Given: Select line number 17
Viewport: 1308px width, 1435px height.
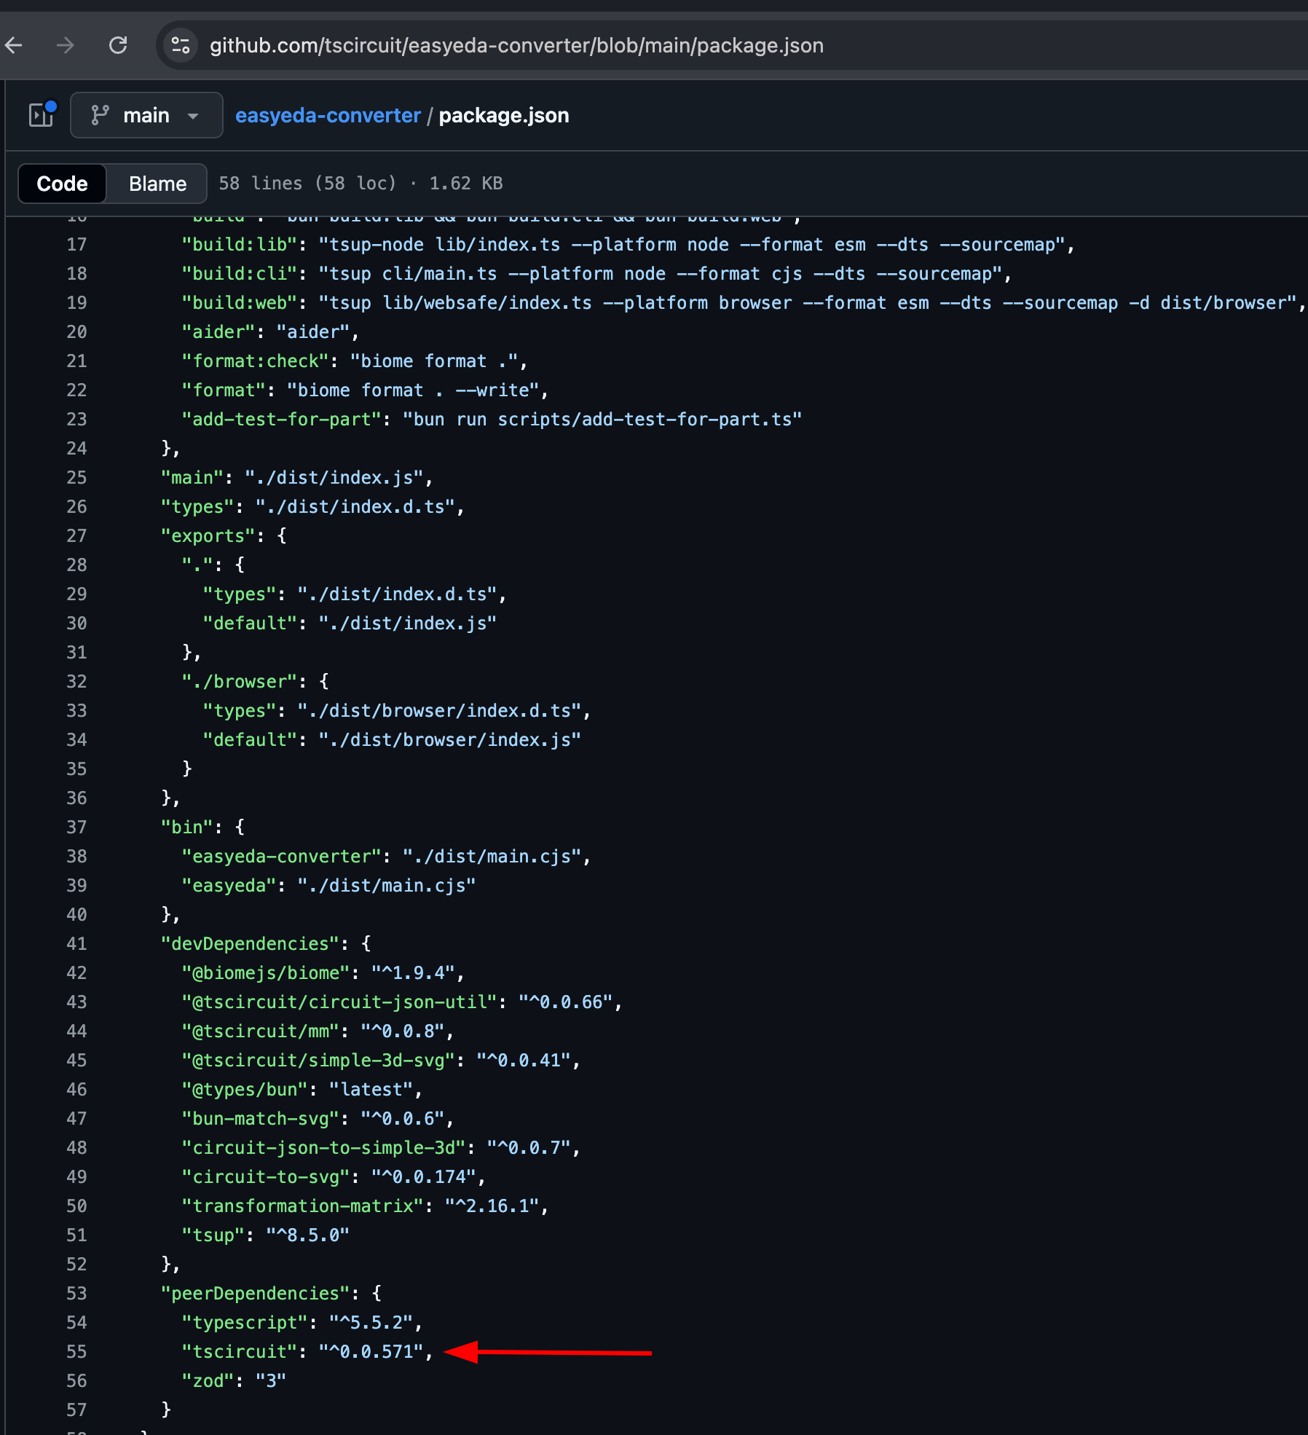Looking at the screenshot, I should click(x=76, y=245).
